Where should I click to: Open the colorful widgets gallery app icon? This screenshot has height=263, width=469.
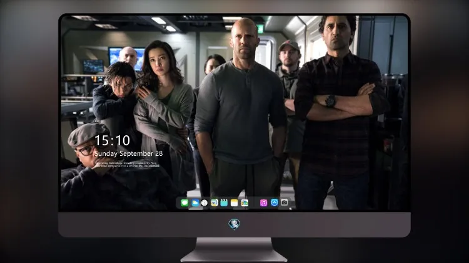coord(245,203)
